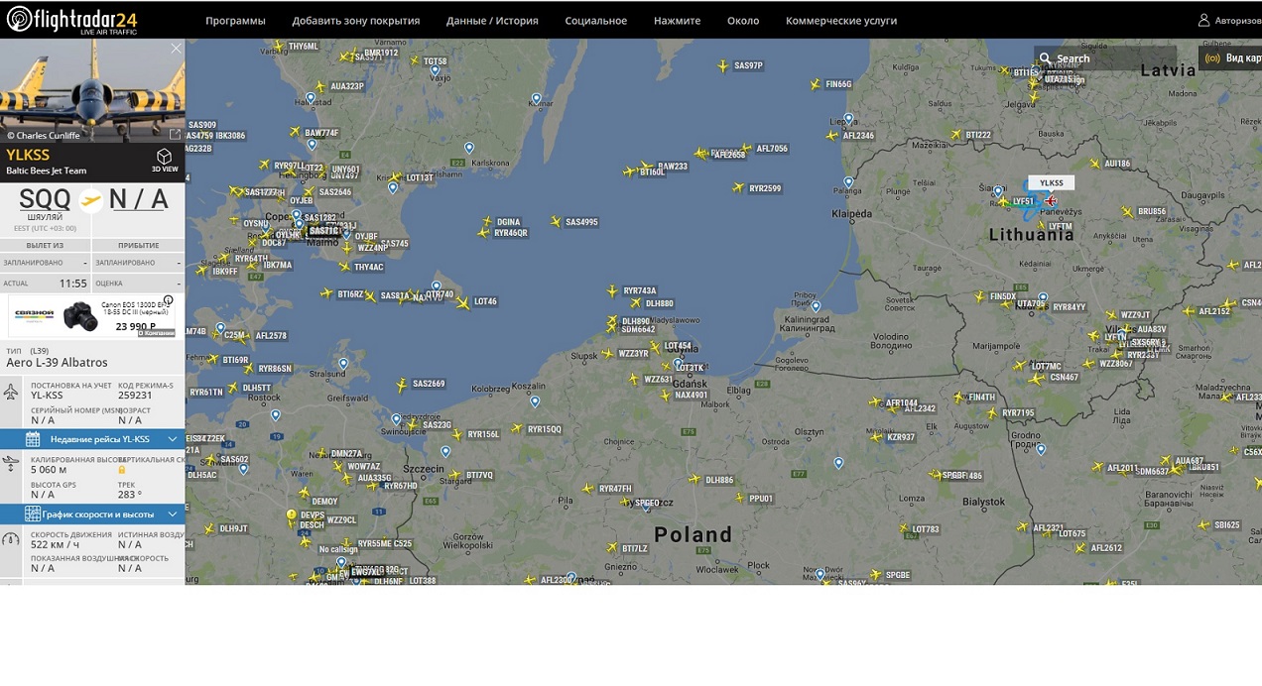Open the Социальное menu
Screen dimensions: 1262x686
[595, 21]
